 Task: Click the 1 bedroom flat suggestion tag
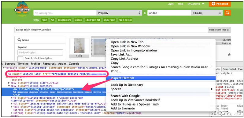[x=93, y=20]
